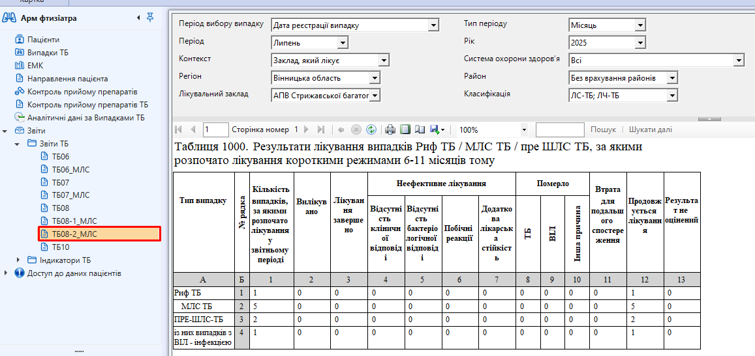Click the printer icon in report toolbar
Screen dimensions: 755x356
(x=390, y=130)
